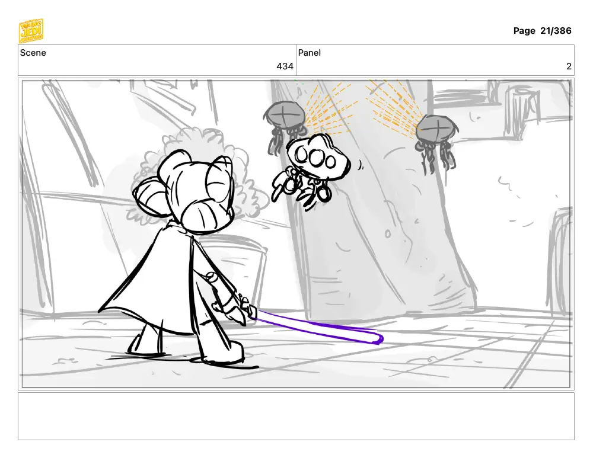Click the 'Panel' label
The width and height of the screenshot is (593, 458).
tap(310, 53)
